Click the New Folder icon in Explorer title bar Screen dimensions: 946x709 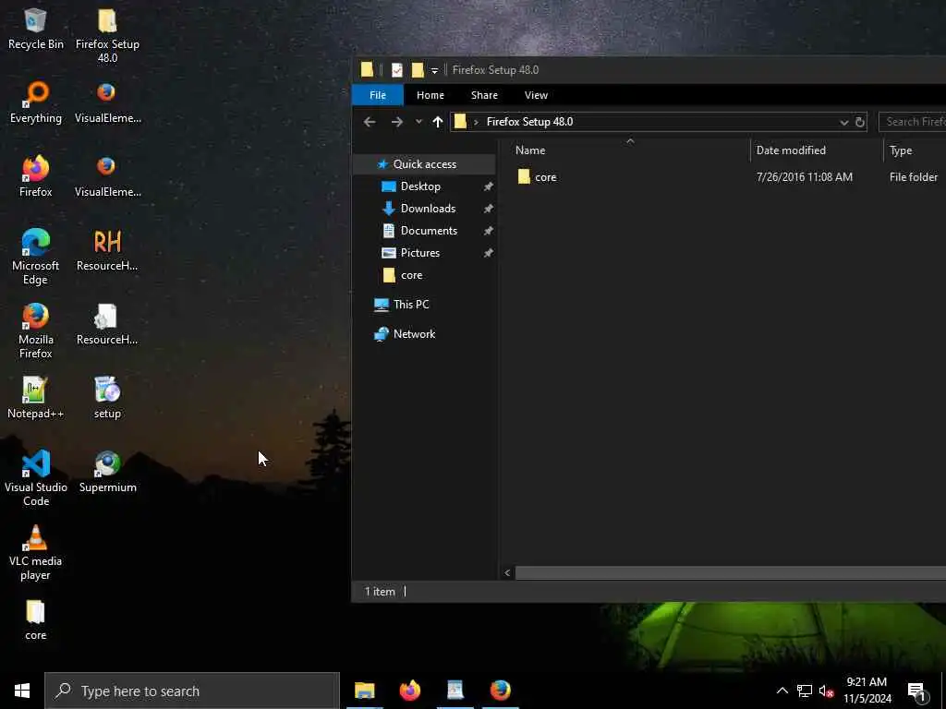(x=418, y=70)
